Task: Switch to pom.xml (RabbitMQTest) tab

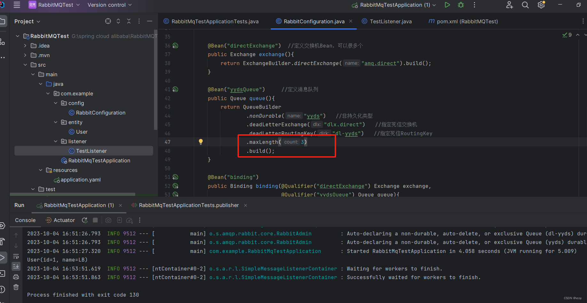Action: click(x=463, y=21)
